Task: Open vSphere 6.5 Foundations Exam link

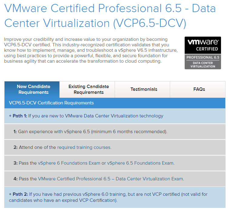Action: pos(140,163)
